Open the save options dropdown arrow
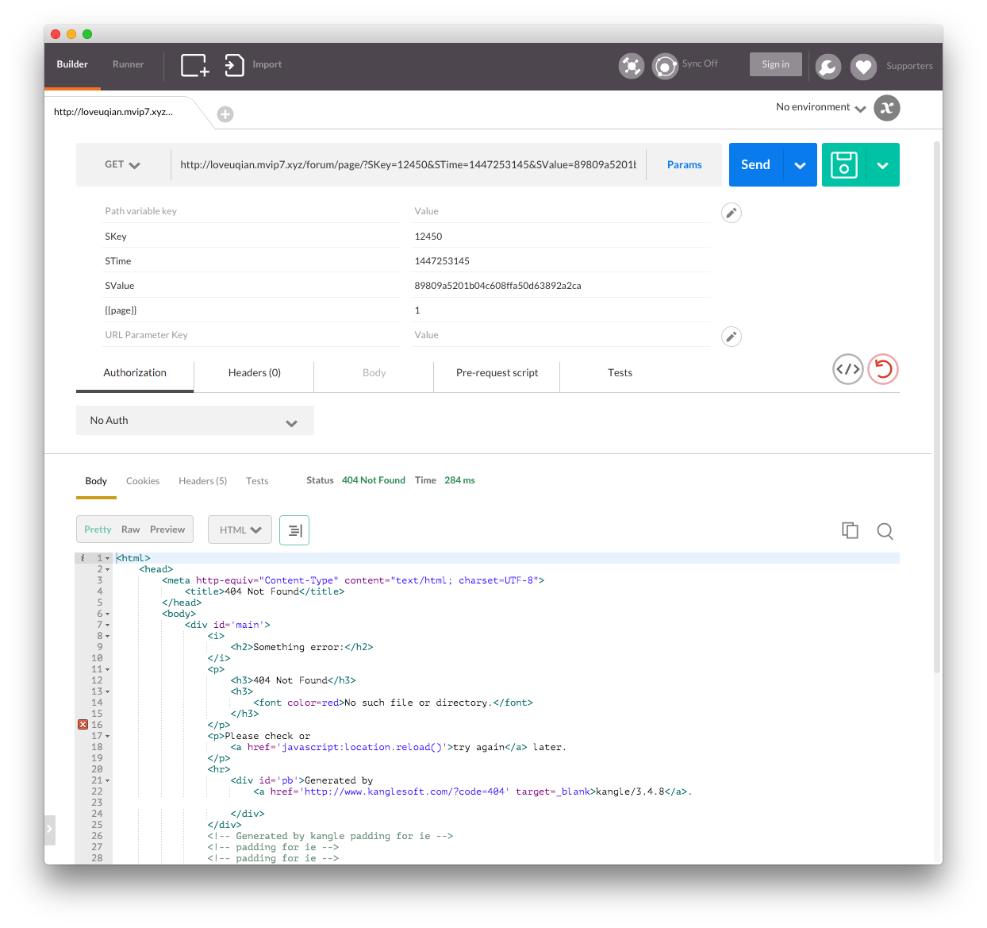The image size is (987, 928). 883,165
